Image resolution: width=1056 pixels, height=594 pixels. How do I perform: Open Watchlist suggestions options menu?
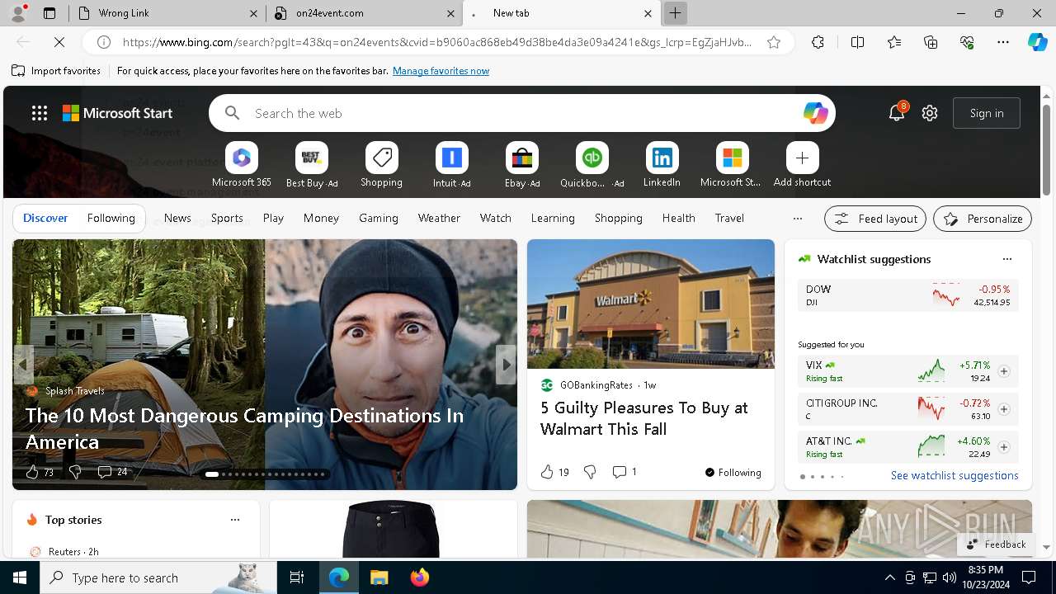(1006, 259)
